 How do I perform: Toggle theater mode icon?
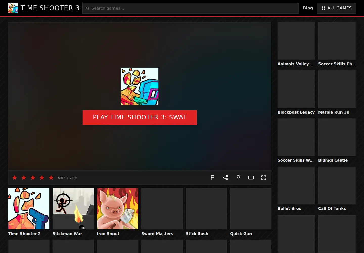point(251,178)
